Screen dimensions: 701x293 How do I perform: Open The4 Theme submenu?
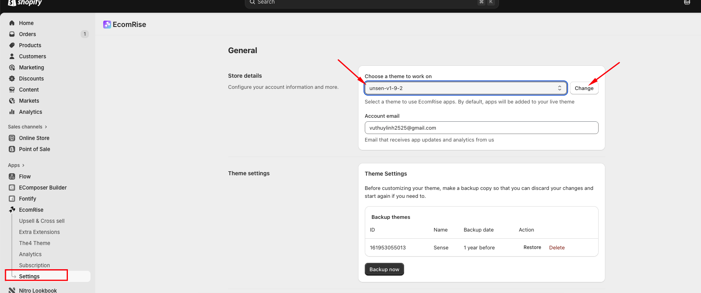click(x=35, y=243)
